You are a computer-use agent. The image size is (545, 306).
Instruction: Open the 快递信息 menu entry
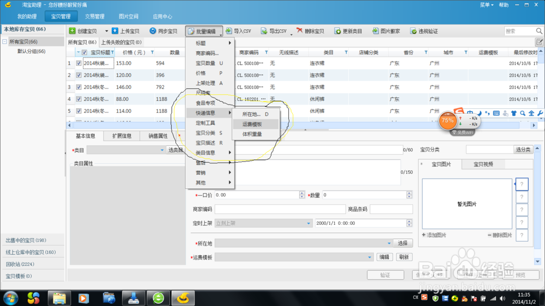(x=210, y=113)
